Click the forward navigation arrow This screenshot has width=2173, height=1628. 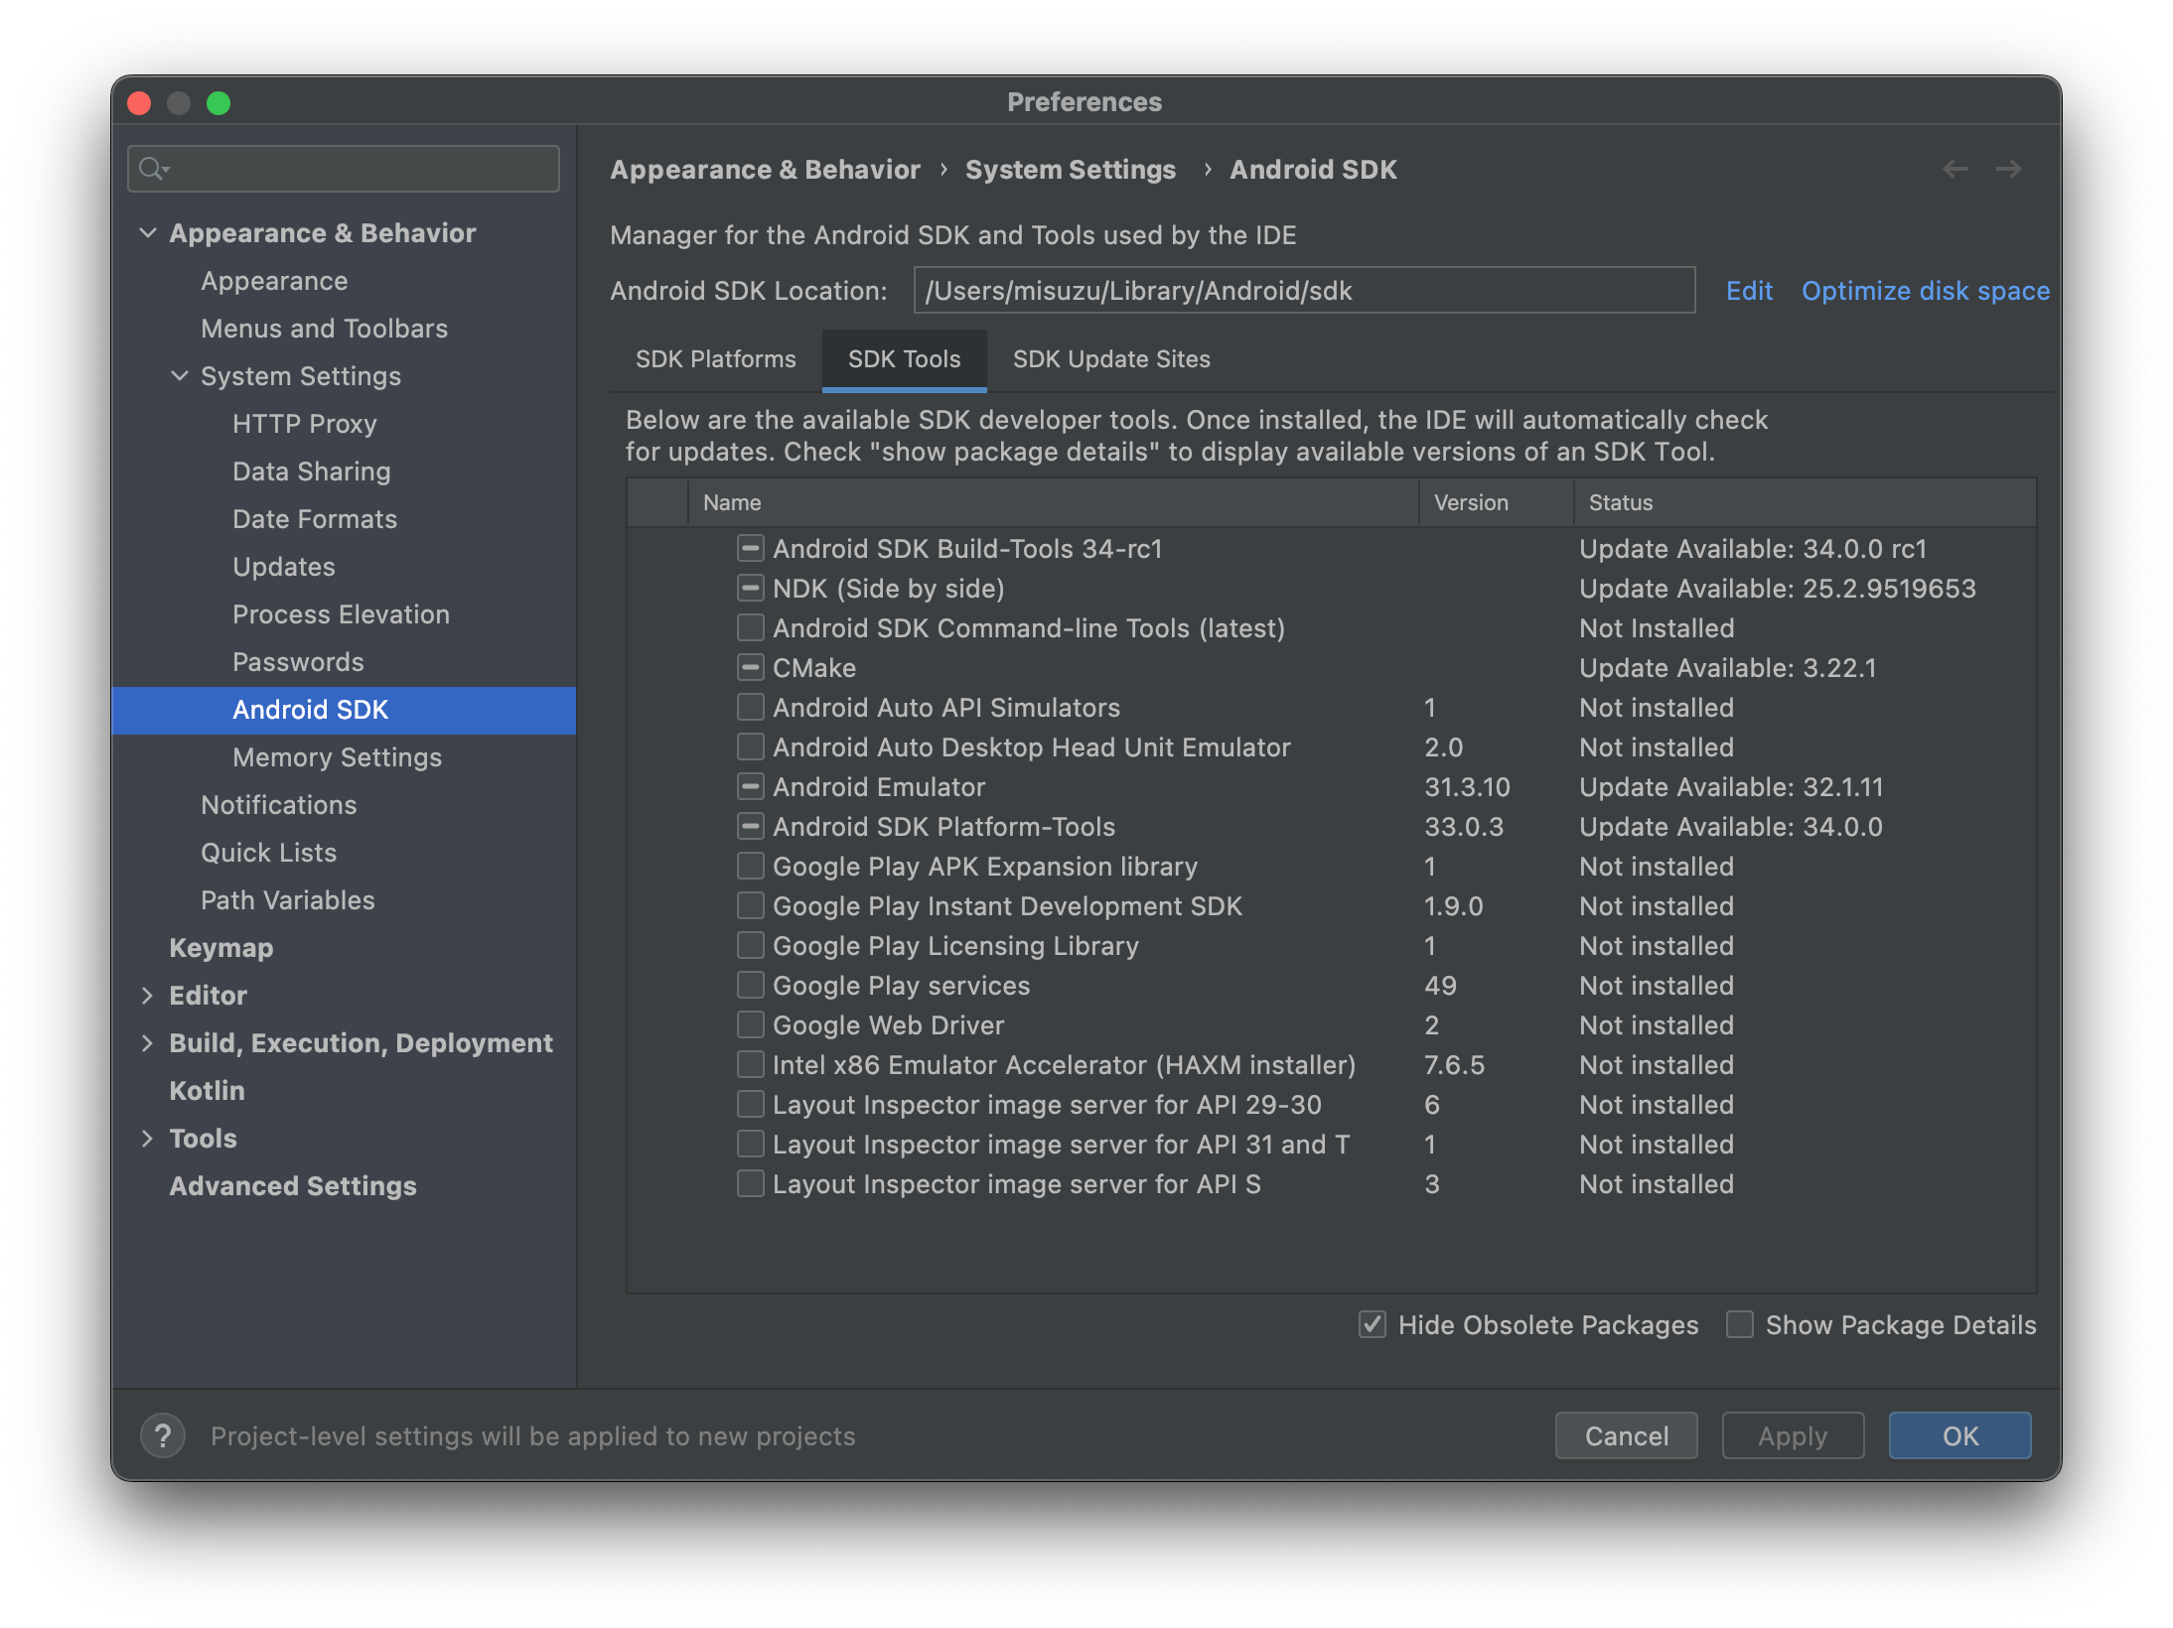click(2008, 170)
